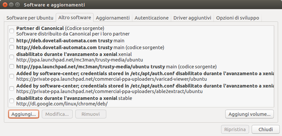Open the Driver aggiuntivi tab

(192, 18)
